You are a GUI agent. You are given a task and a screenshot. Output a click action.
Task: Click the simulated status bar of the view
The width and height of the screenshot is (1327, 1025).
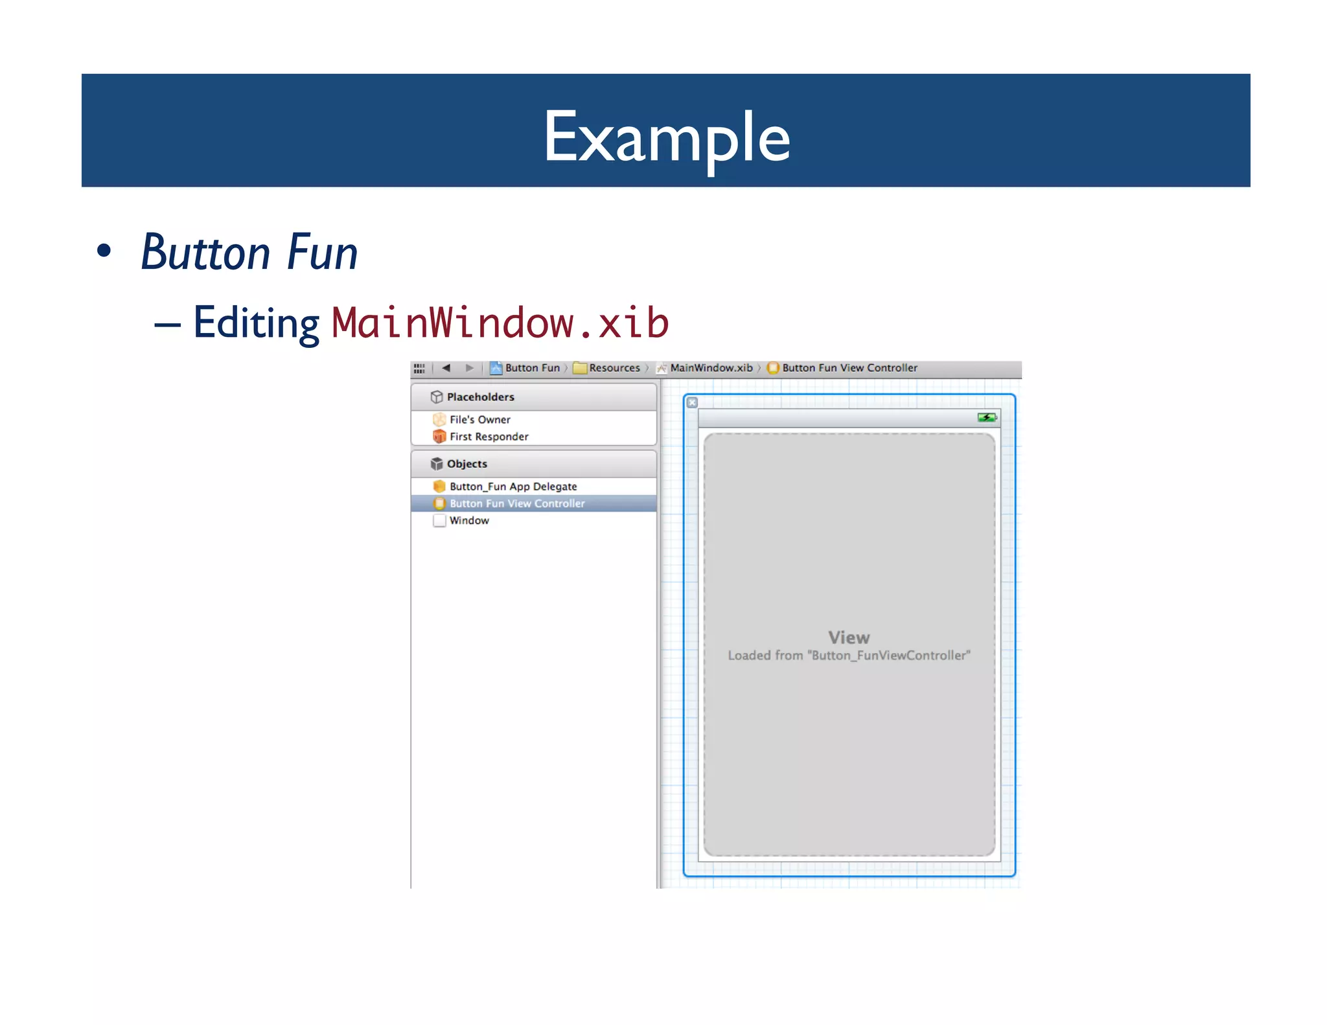pos(849,418)
